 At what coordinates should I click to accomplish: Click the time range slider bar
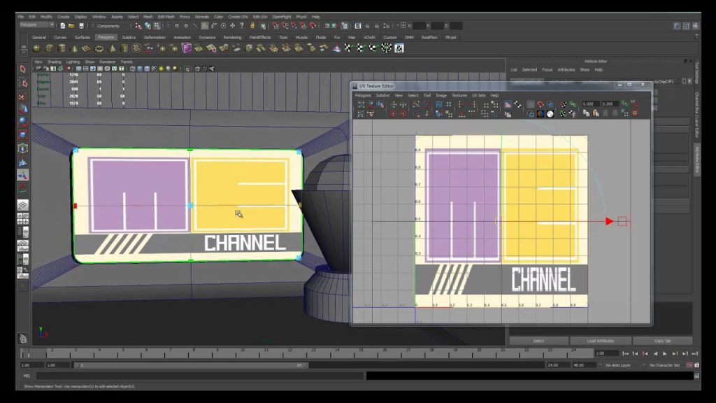pos(190,365)
